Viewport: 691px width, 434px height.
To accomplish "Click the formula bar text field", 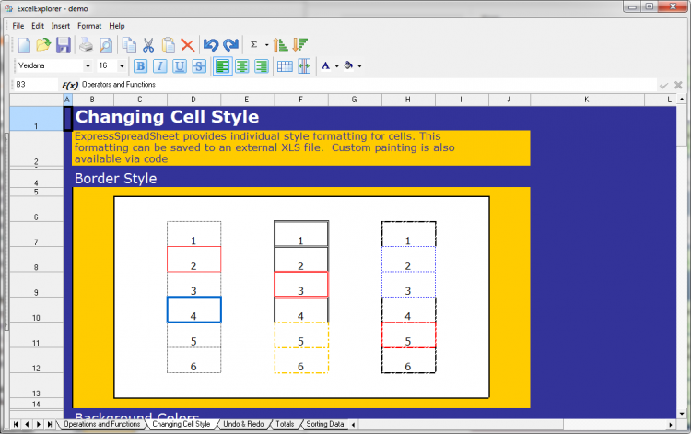I will (368, 84).
